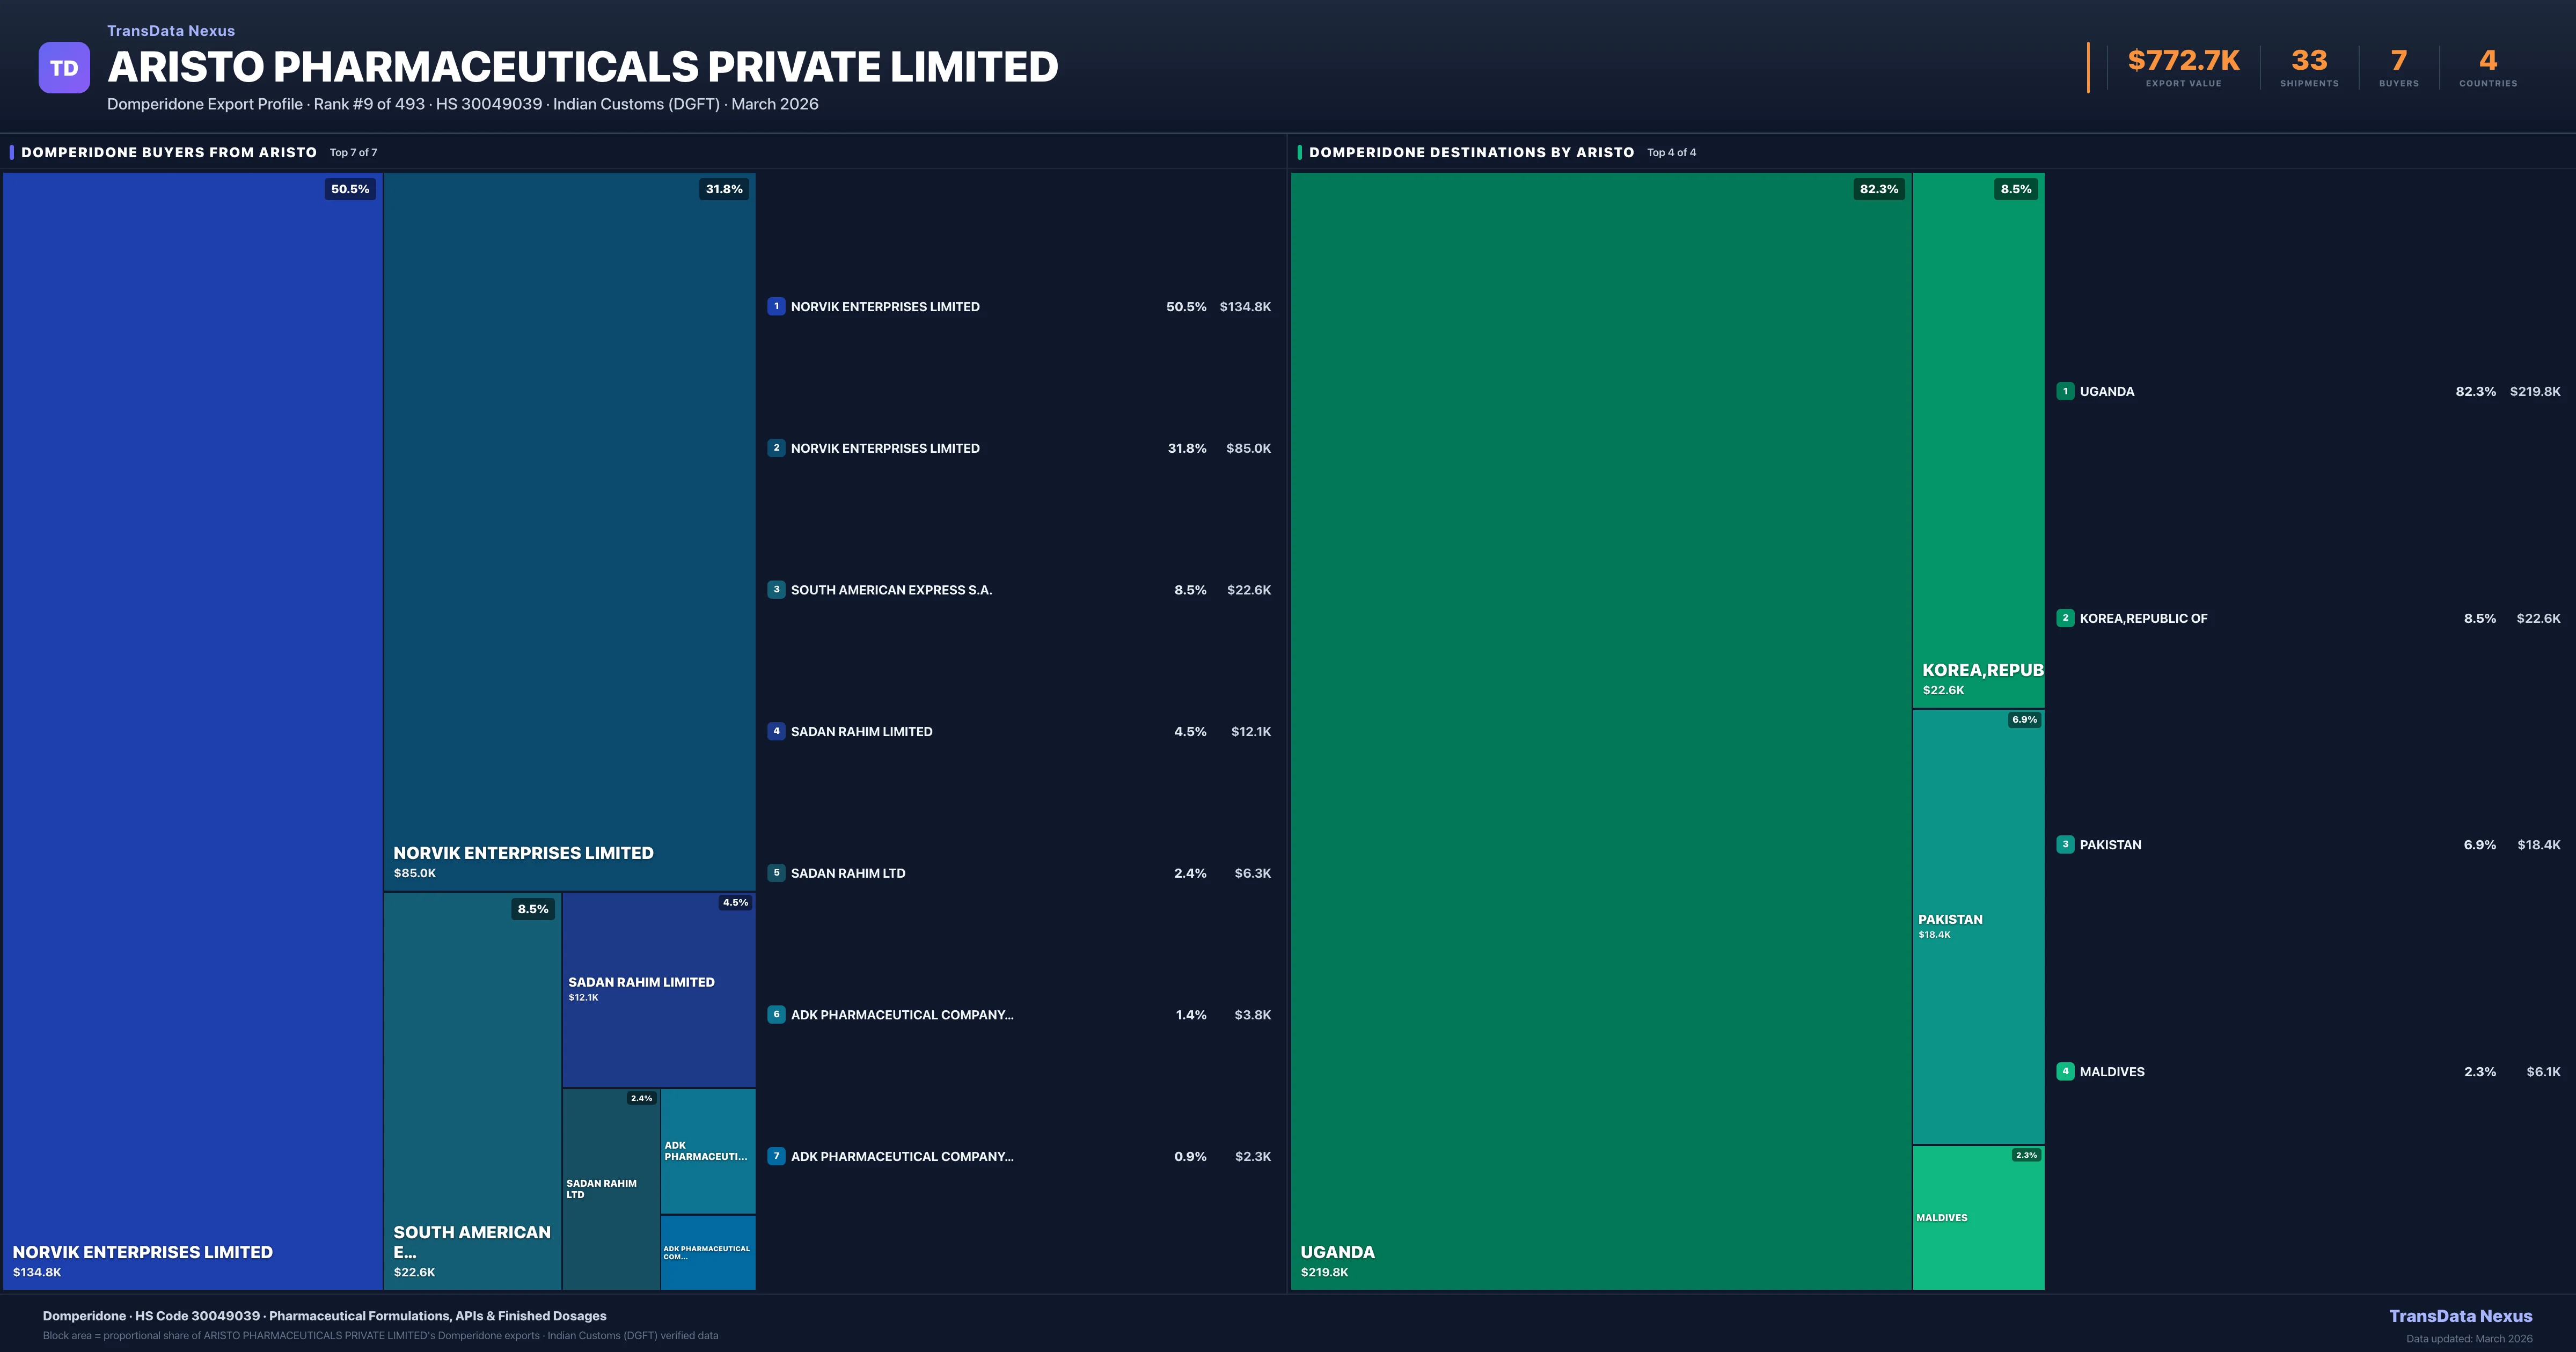Screen dimensions: 2576x1352
Task: Click rank 2 badge for Korea, Republic Of
Action: pos(2065,618)
